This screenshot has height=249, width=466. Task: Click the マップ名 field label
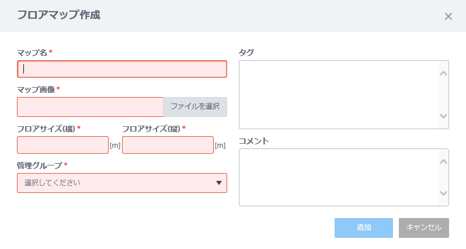tap(32, 53)
